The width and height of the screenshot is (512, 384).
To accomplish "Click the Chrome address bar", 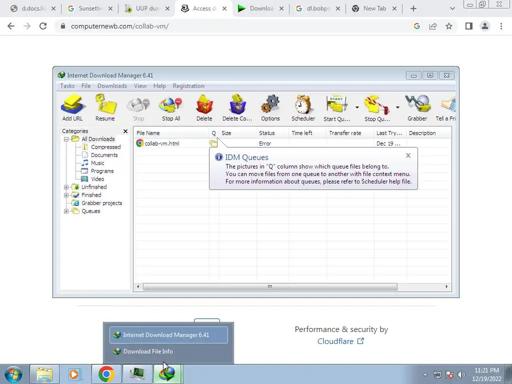I will tap(233, 26).
